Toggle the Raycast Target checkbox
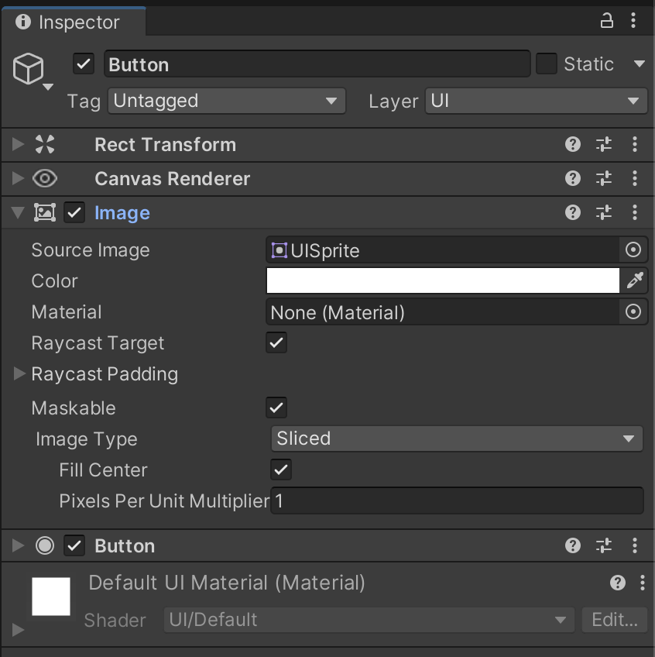 click(276, 342)
